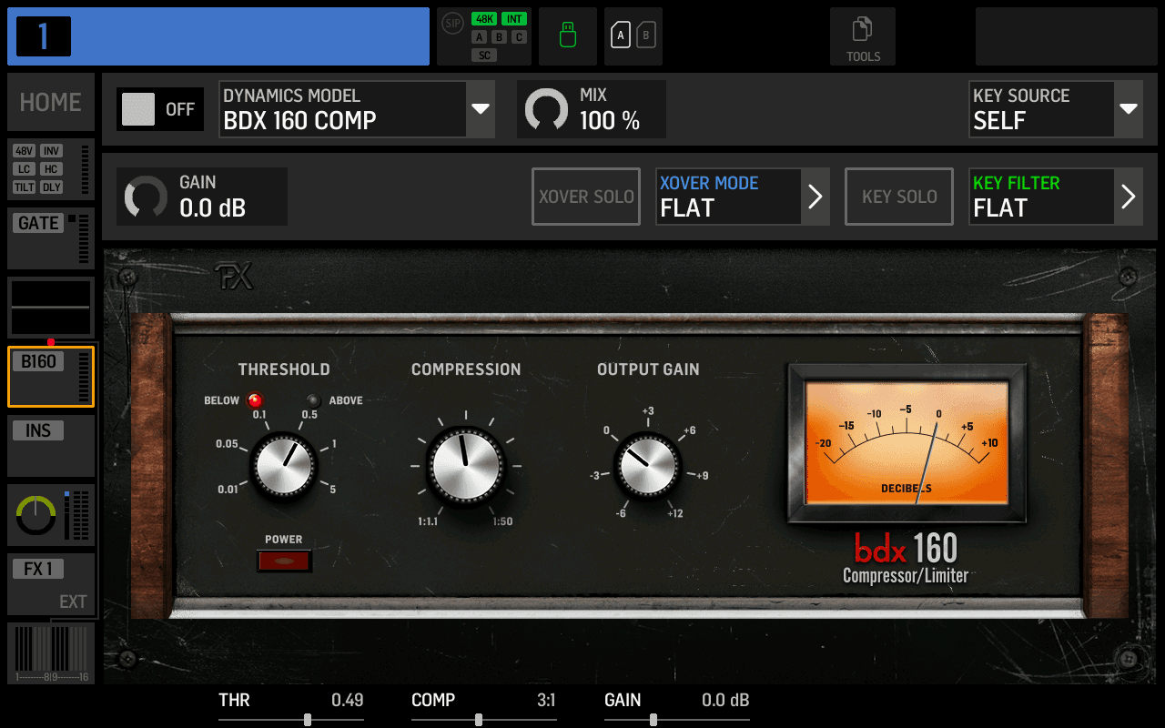Open the GATE section
This screenshot has width=1165, height=728.
tap(51, 238)
